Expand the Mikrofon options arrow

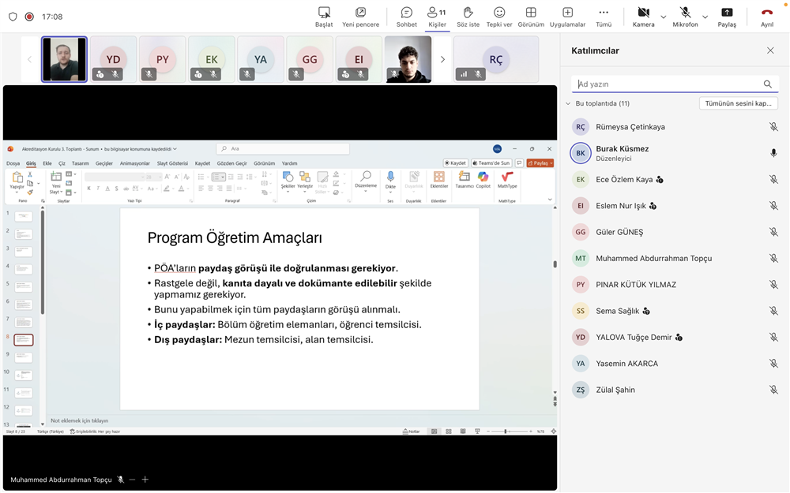click(x=705, y=17)
